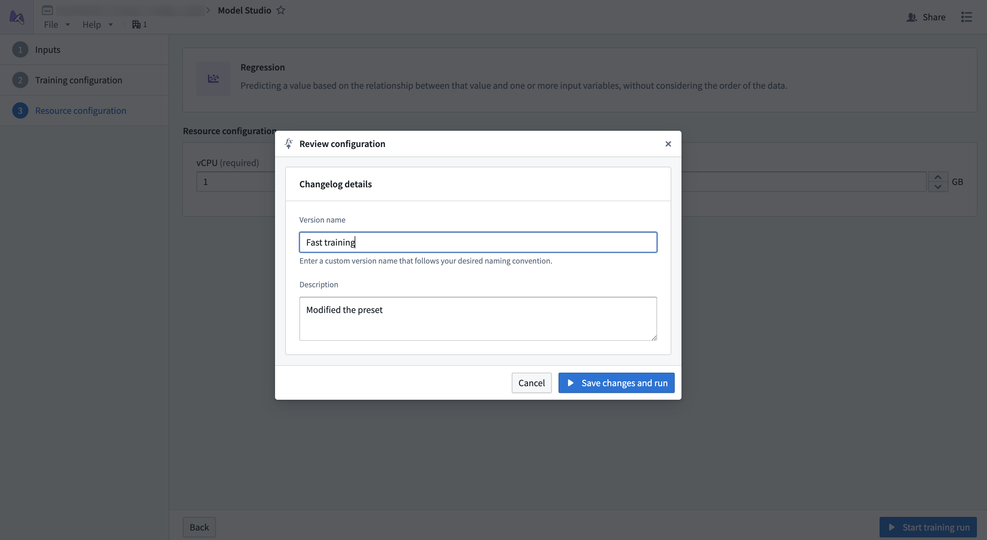Close the Review configuration dialog
This screenshot has height=540, width=987.
coord(668,144)
